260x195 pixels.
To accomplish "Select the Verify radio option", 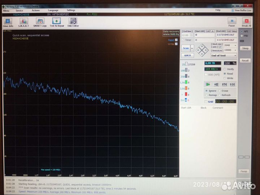I will point(225,69).
